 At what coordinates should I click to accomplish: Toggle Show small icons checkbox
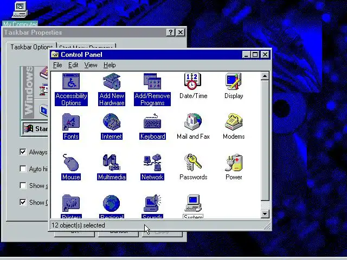[23, 185]
